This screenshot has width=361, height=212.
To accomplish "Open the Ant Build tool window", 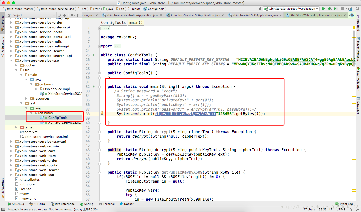I will coord(358,23).
